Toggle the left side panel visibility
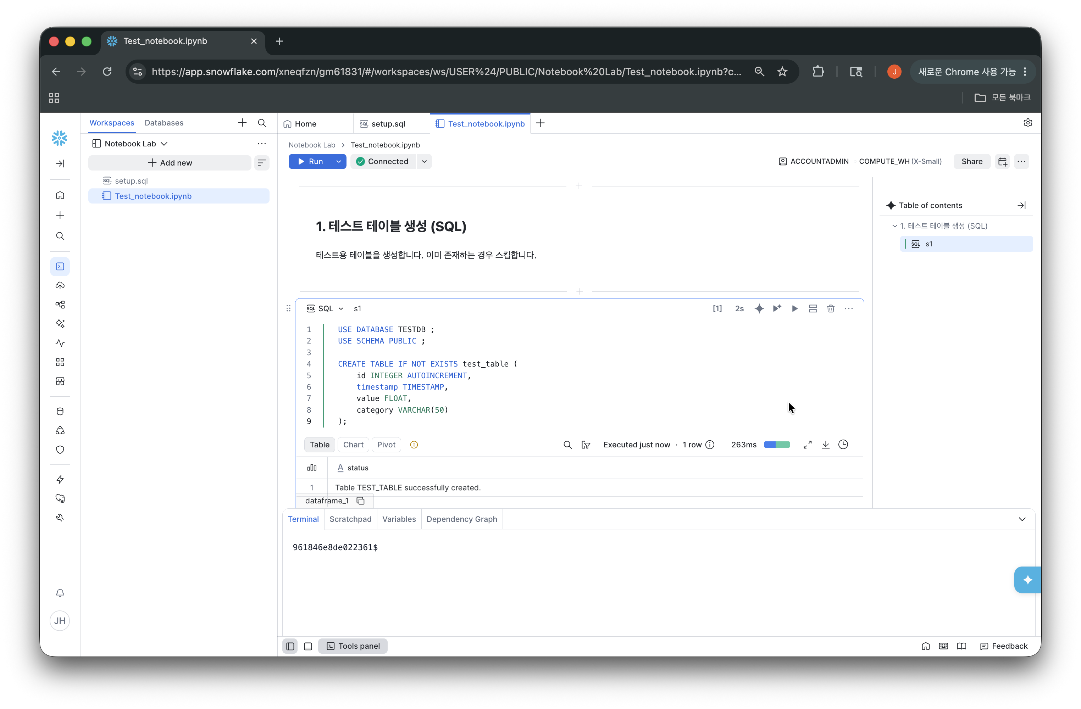The width and height of the screenshot is (1081, 709). (290, 646)
